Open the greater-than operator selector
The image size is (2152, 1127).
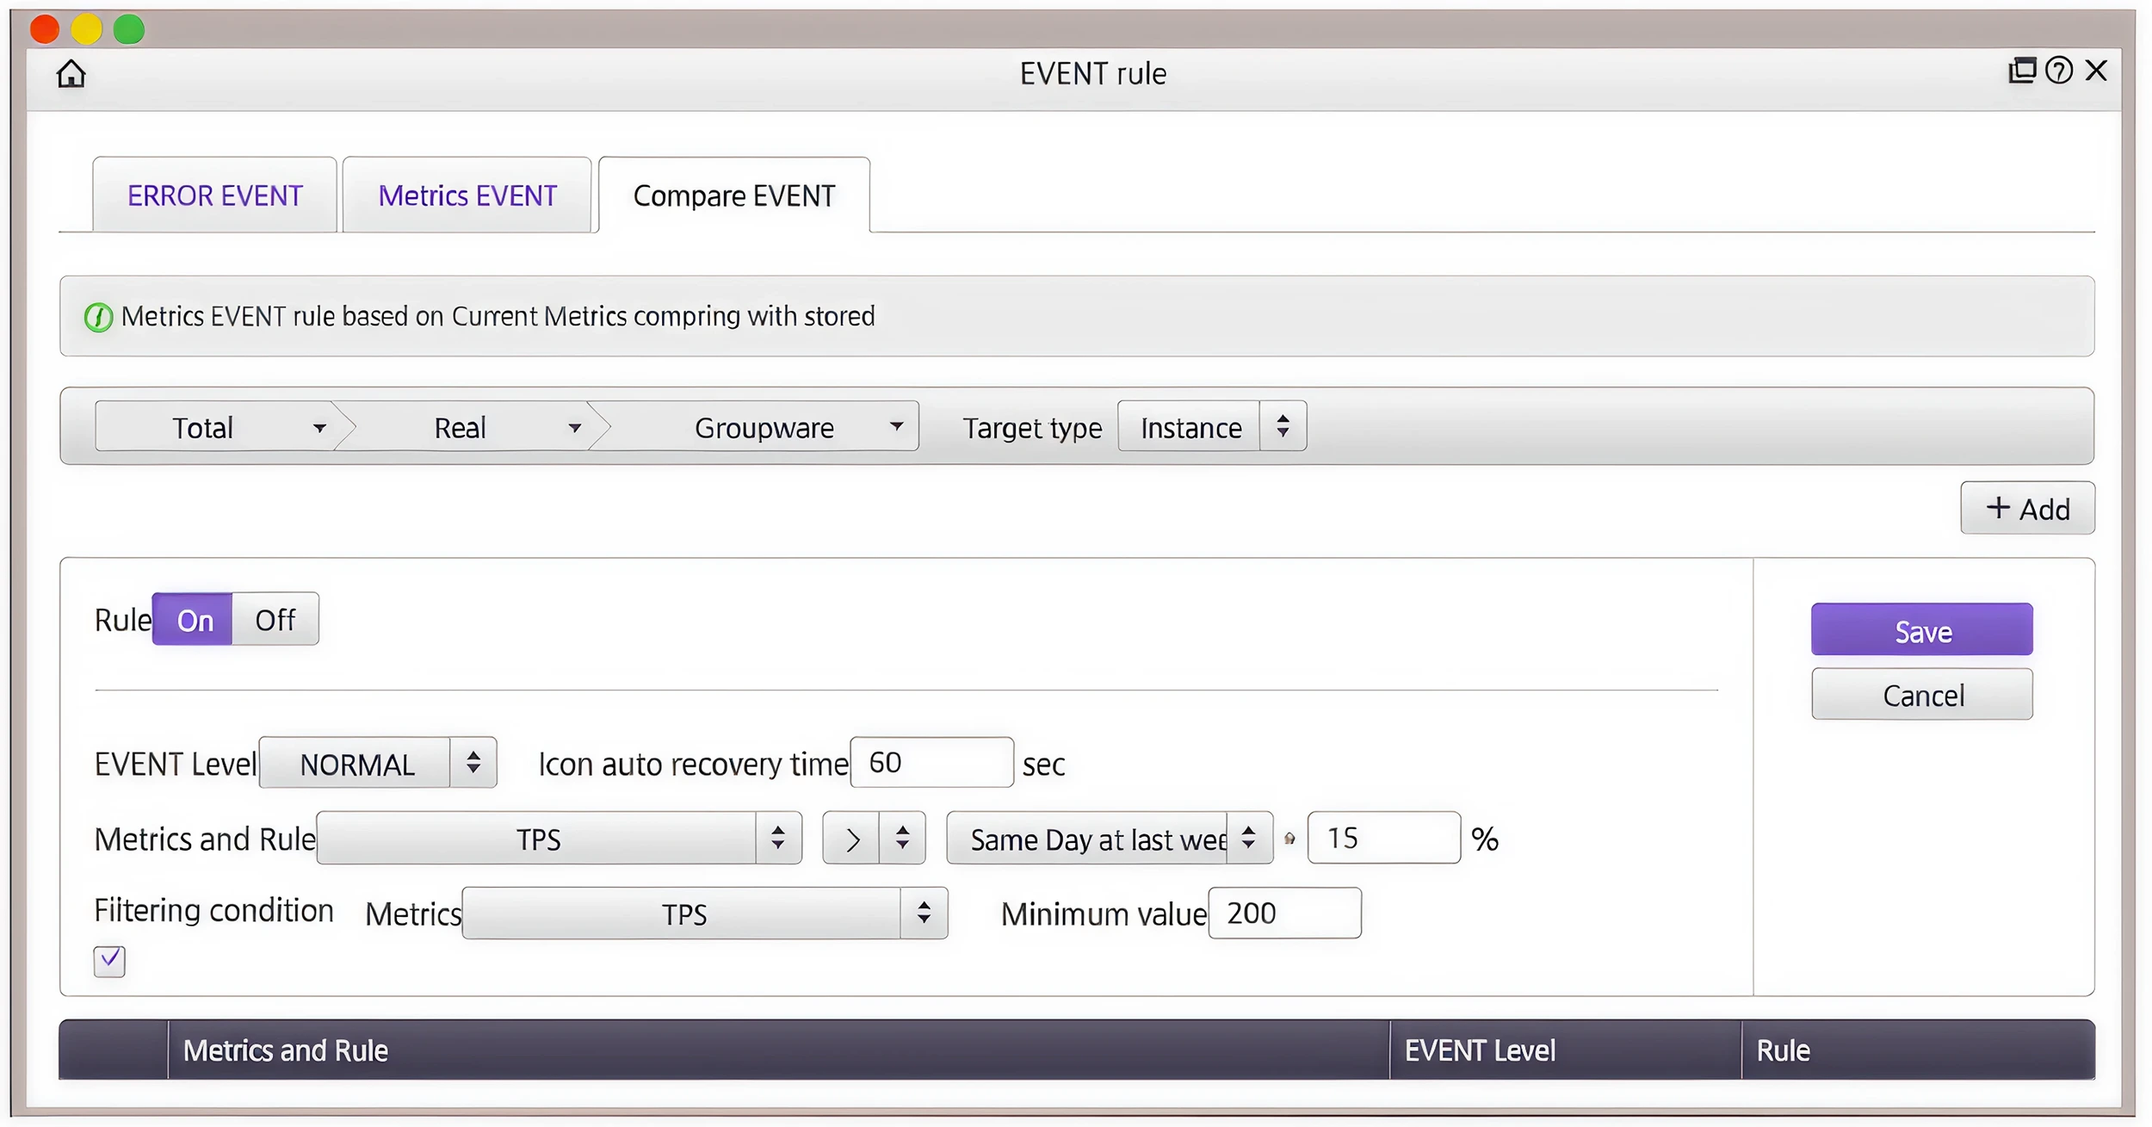click(x=874, y=839)
